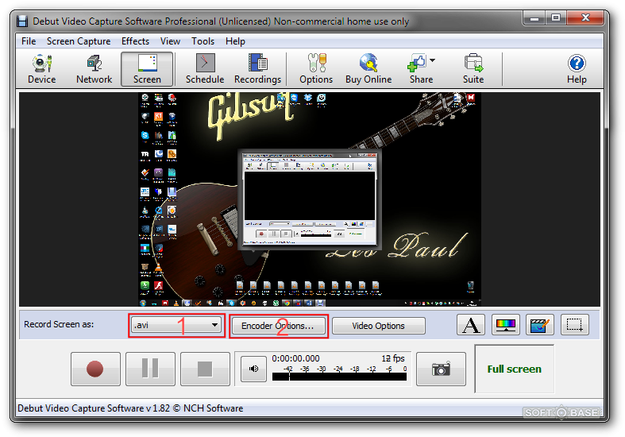
Task: Close the Debut window
Action: [x=585, y=18]
